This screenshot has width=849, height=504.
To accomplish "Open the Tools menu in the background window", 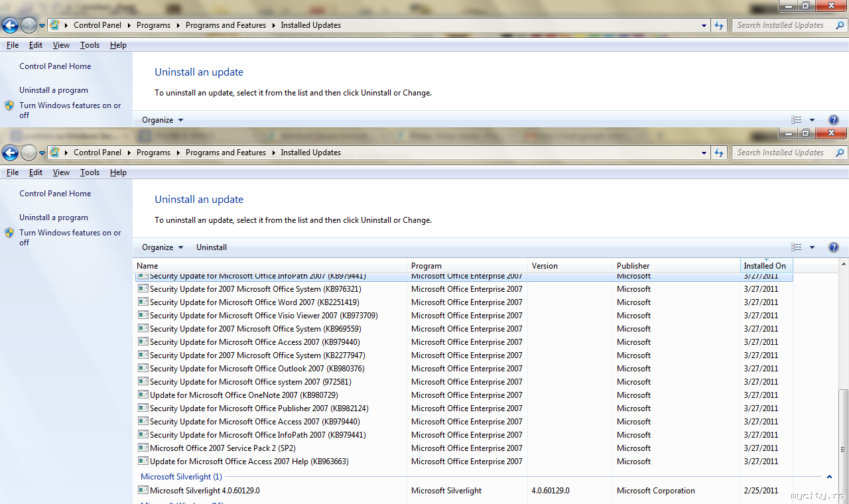I will pos(90,45).
